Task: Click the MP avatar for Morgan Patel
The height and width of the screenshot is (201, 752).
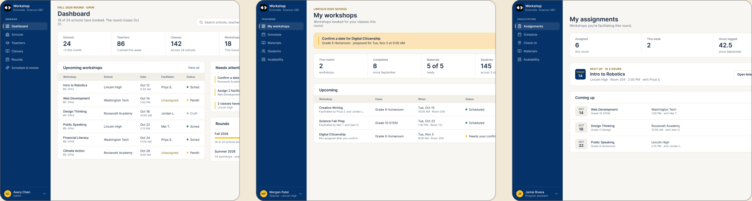Action: point(264,194)
